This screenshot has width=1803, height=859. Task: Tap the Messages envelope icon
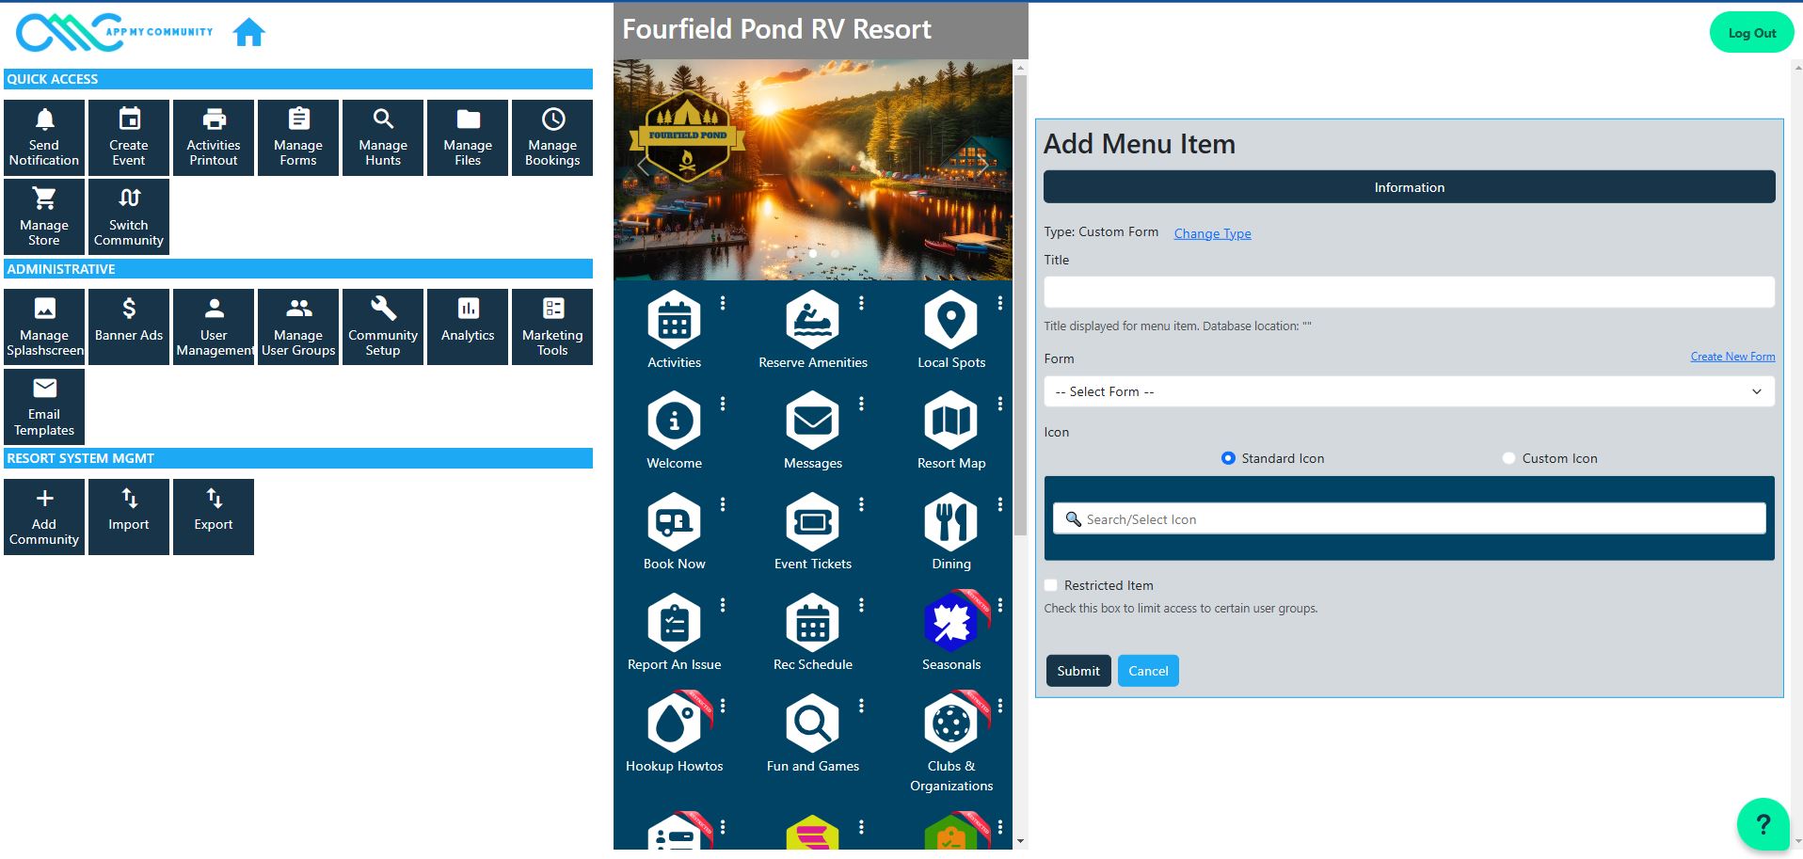813,421
